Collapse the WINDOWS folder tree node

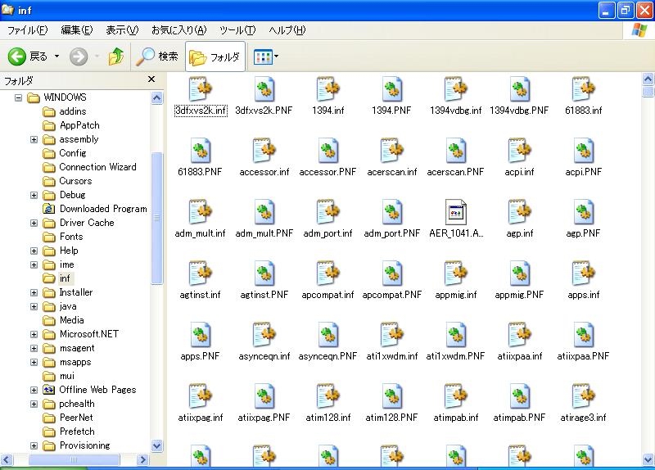18,97
